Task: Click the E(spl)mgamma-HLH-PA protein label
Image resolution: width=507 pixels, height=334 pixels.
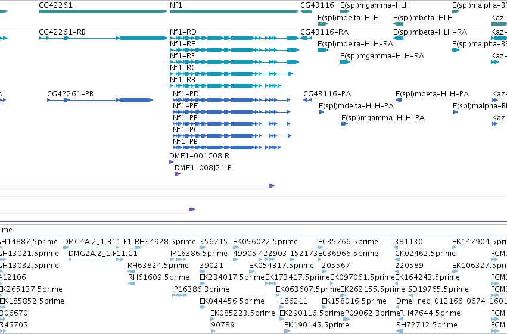Action: [383, 118]
